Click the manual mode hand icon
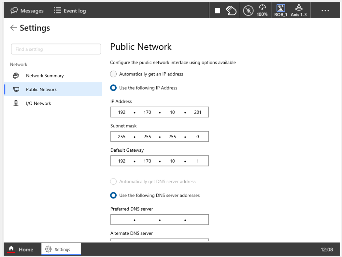Image resolution: width=342 pixels, height=257 pixels. click(x=231, y=11)
